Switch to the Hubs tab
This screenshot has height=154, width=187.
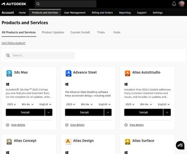pos(117,32)
